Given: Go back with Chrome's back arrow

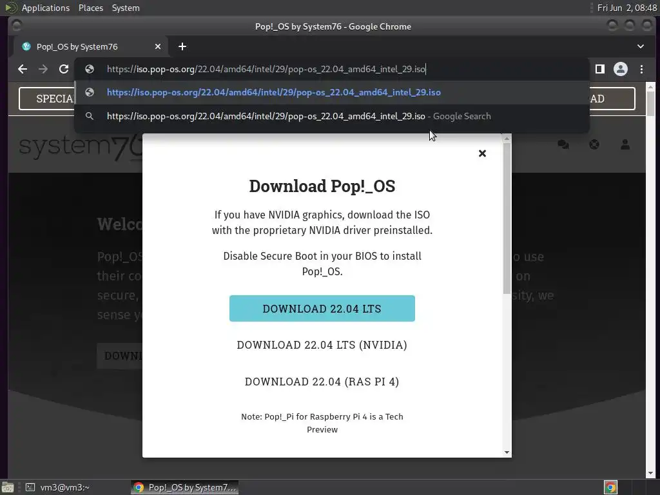Looking at the screenshot, I should click(23, 69).
